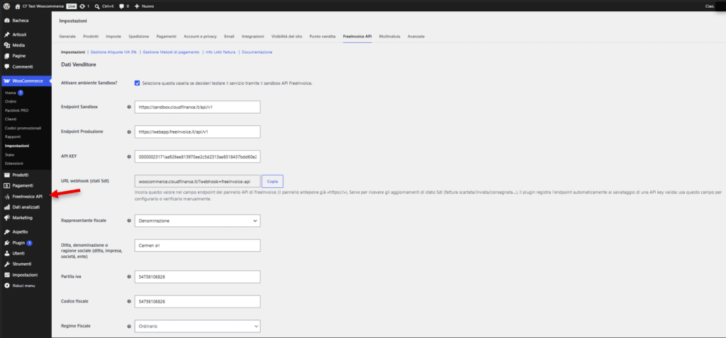The width and height of the screenshot is (726, 338).
Task: Click the updates icon showing 1
Action: click(x=82, y=6)
